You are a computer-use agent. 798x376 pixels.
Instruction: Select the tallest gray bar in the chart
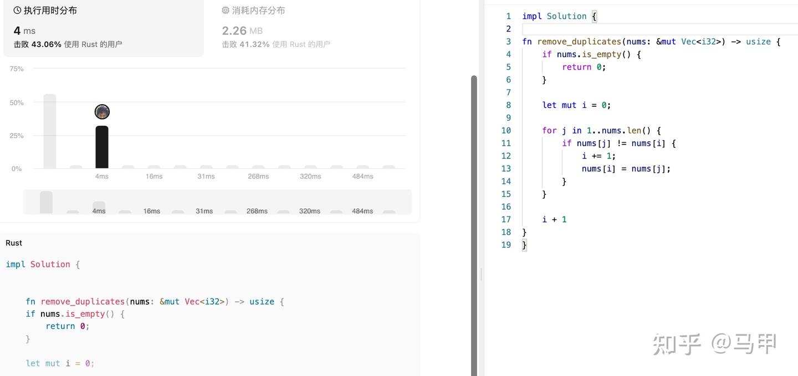[x=50, y=131]
